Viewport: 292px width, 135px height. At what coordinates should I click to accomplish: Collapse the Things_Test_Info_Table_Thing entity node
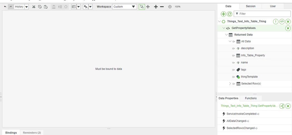click(x=219, y=21)
